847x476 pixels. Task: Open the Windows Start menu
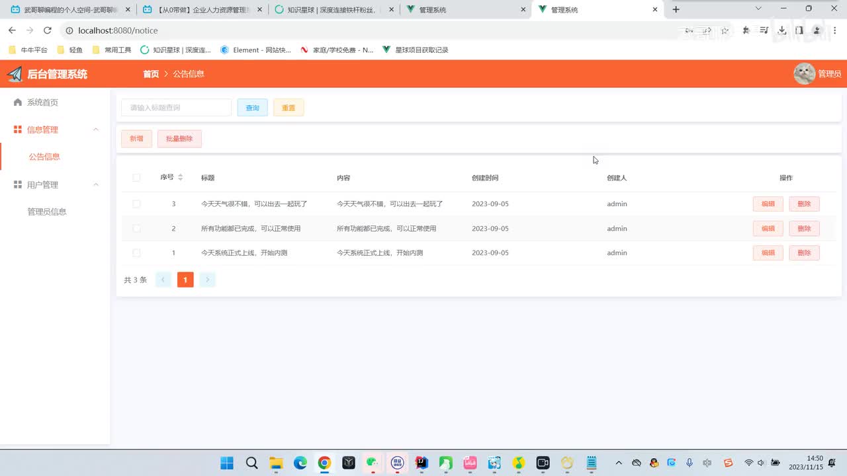point(227,463)
